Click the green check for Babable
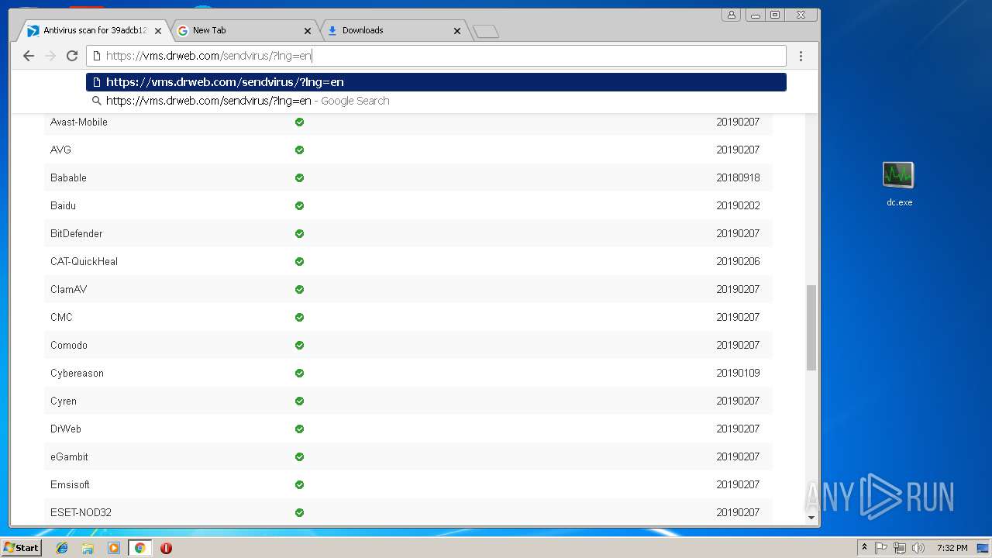The width and height of the screenshot is (992, 558). pos(299,177)
